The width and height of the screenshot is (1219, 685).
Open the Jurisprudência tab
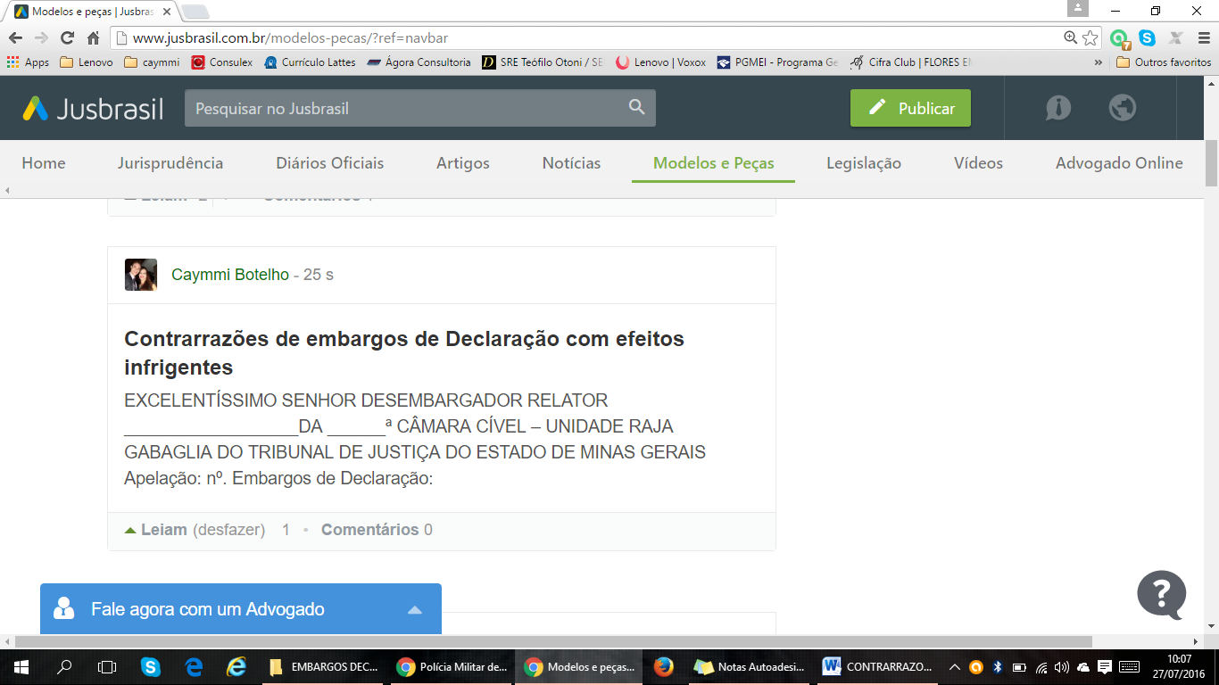170,163
